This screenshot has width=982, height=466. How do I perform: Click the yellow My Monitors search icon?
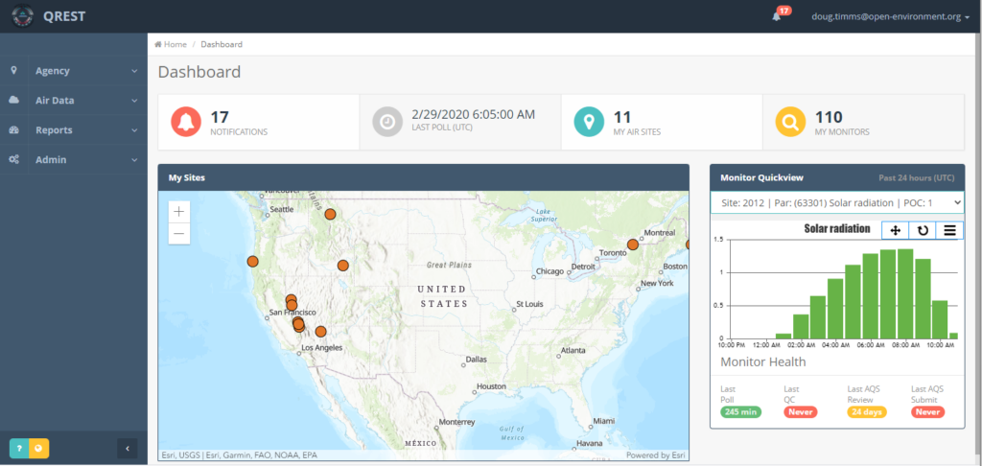click(x=791, y=122)
